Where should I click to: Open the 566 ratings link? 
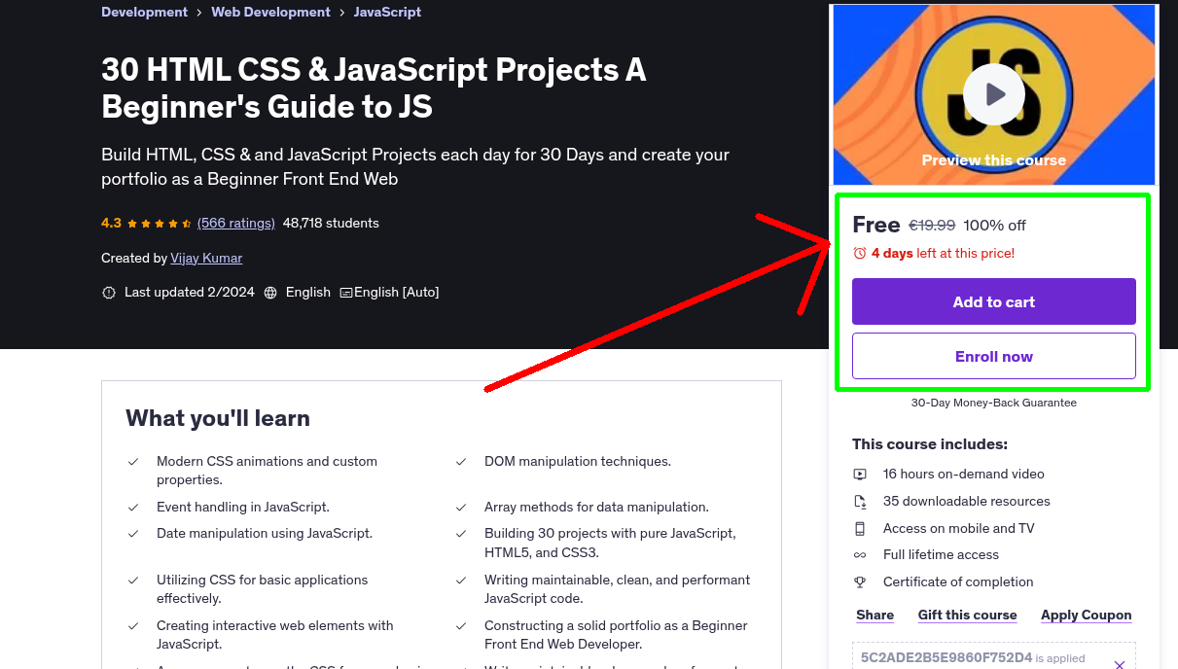(236, 223)
